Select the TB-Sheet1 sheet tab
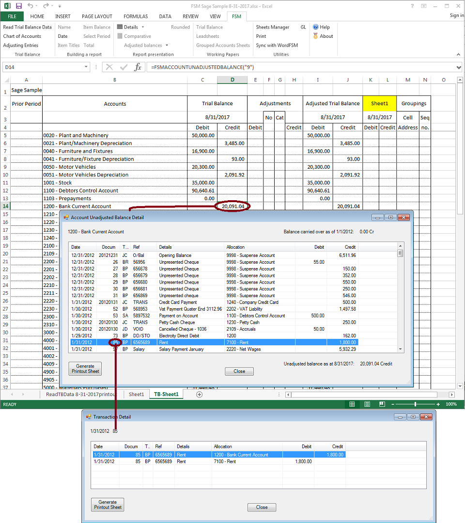 point(166,394)
